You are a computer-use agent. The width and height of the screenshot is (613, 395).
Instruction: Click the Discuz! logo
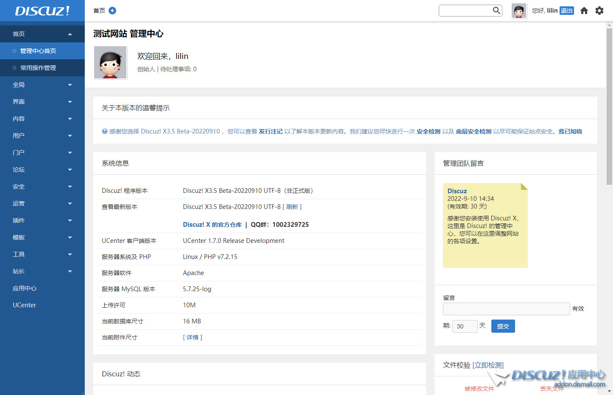[42, 11]
